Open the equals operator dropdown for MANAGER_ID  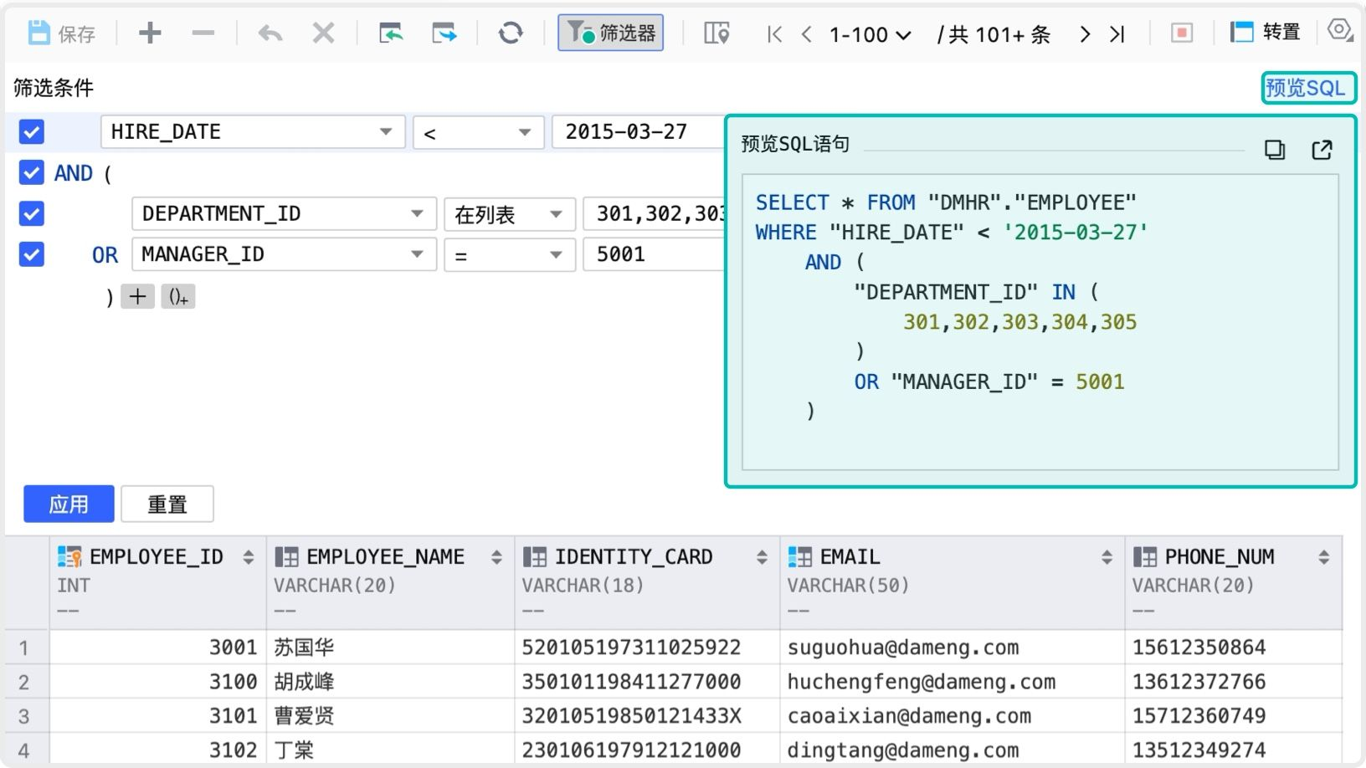[509, 254]
